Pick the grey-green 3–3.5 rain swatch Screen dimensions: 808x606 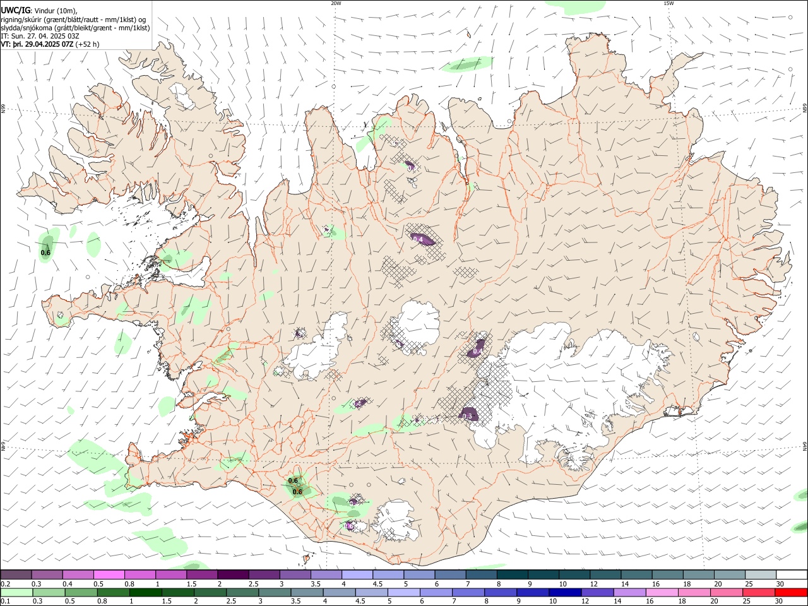tap(274, 593)
